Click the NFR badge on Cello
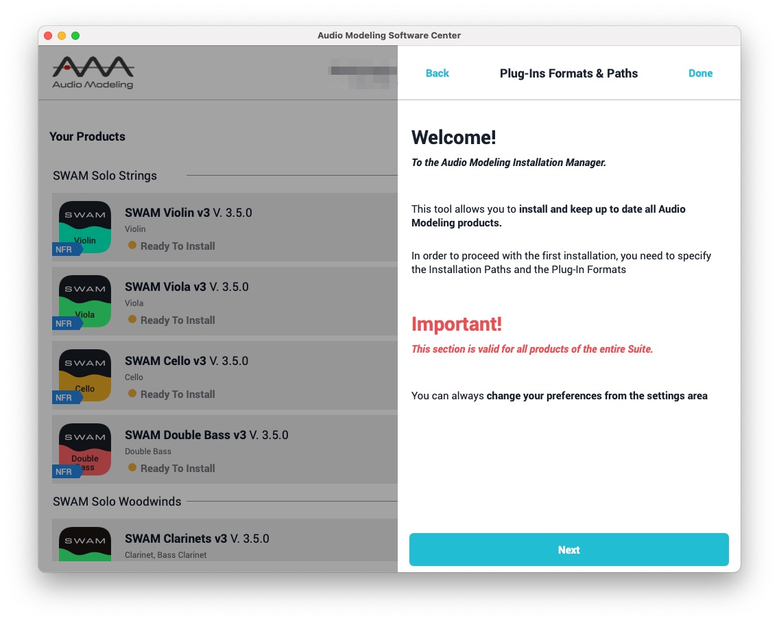 67,397
